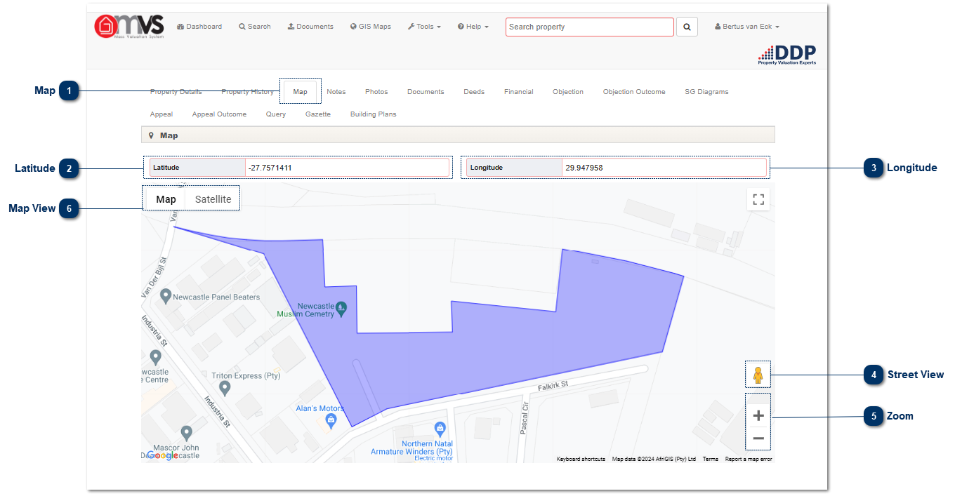Toggle fullscreen map view
Screen dimensions: 955x496
(758, 199)
